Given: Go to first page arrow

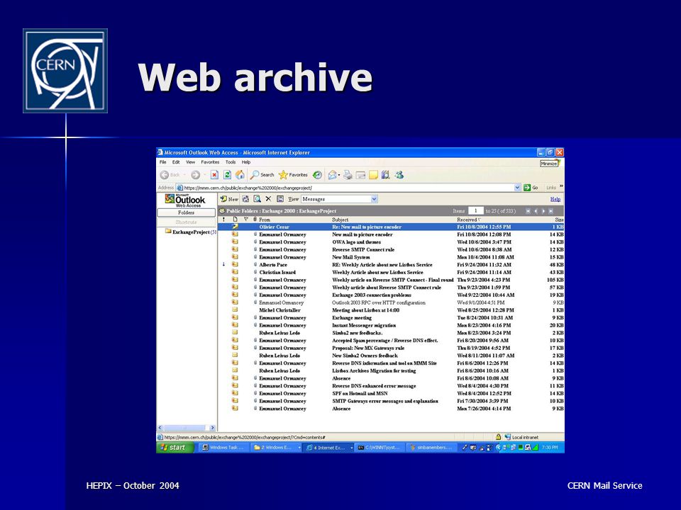Looking at the screenshot, I should point(528,211).
